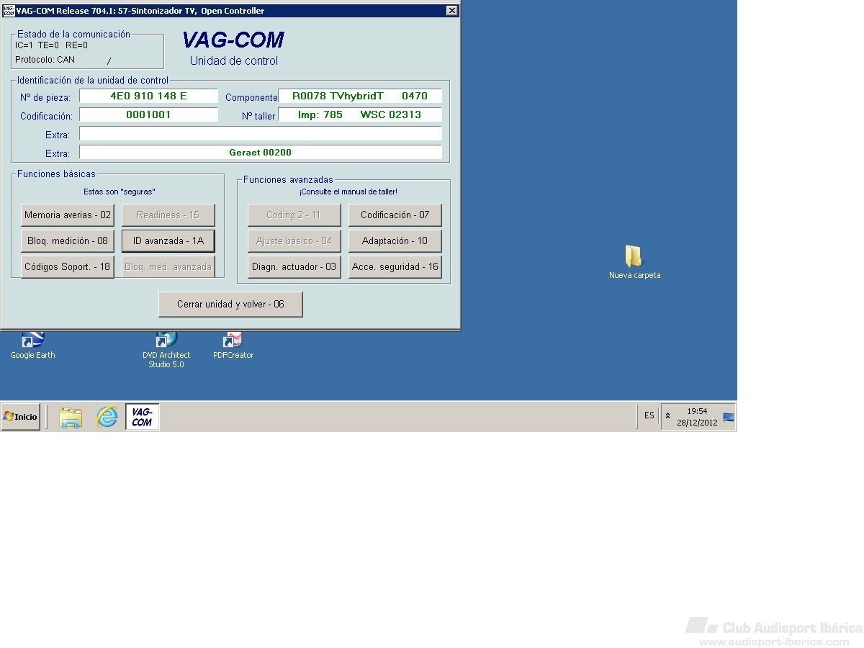Click Cerrar unidad y volver - 06

coord(230,305)
